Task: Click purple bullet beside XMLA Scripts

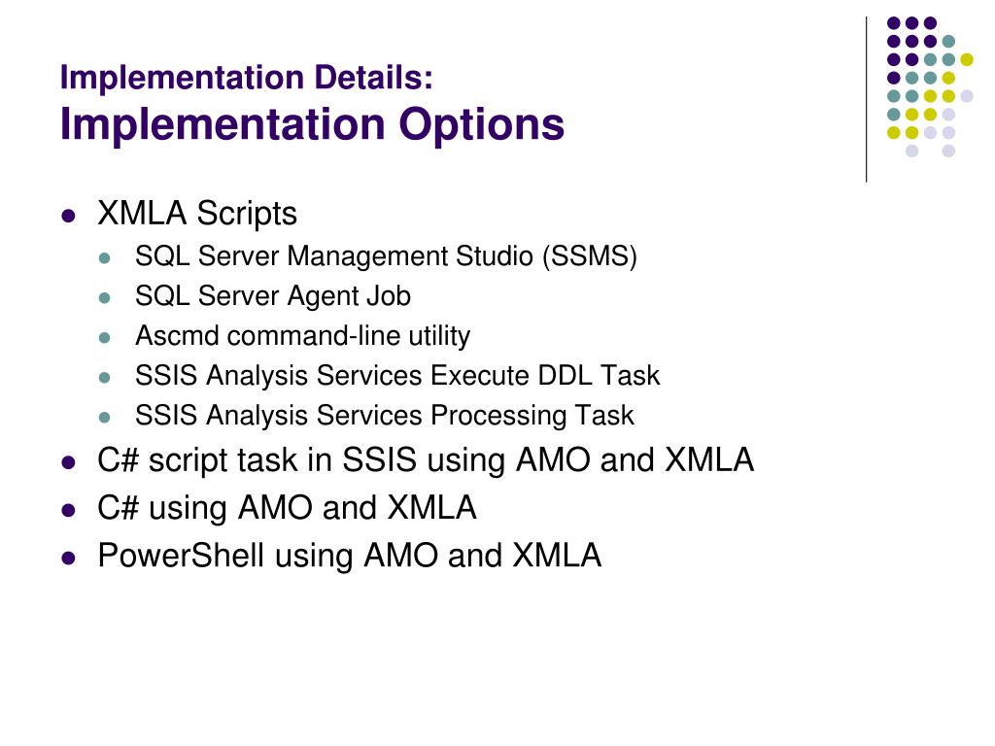Action: click(69, 217)
